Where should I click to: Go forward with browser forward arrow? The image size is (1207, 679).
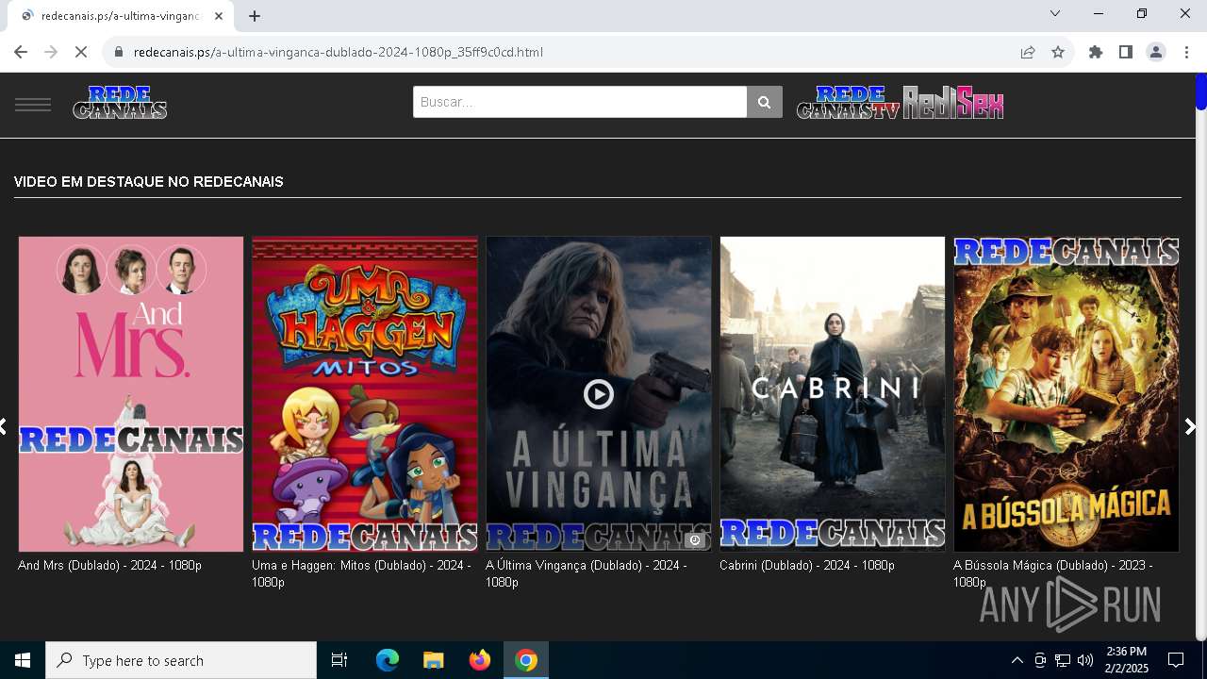pyautogui.click(x=51, y=52)
